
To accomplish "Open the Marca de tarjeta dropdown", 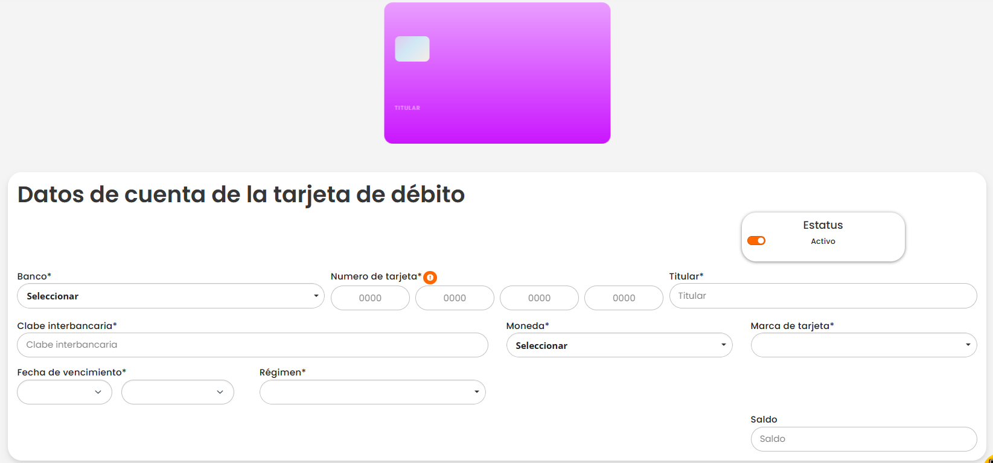I will (863, 345).
